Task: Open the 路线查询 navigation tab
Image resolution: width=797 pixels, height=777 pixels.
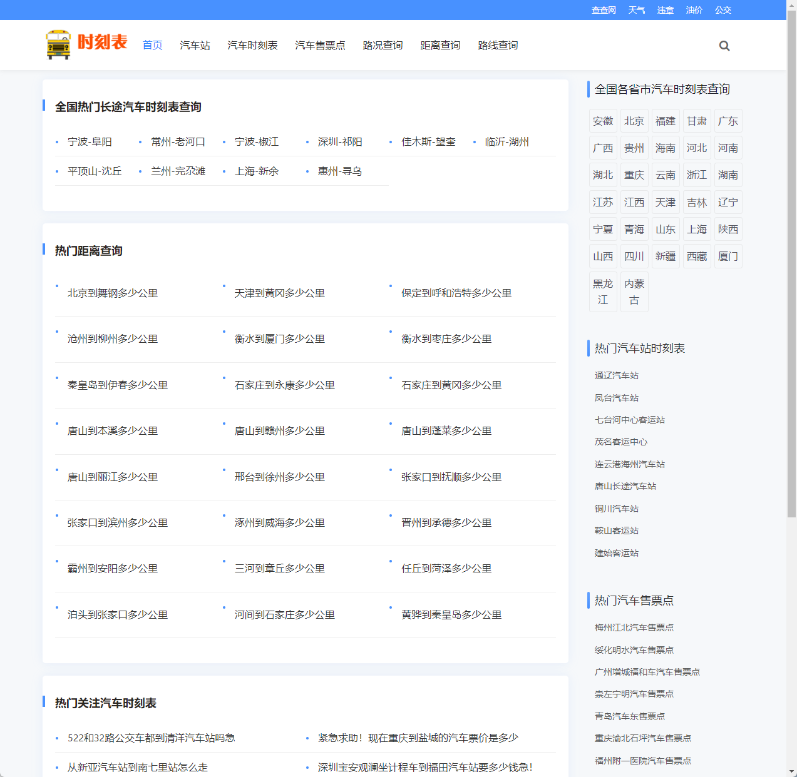Action: tap(497, 45)
